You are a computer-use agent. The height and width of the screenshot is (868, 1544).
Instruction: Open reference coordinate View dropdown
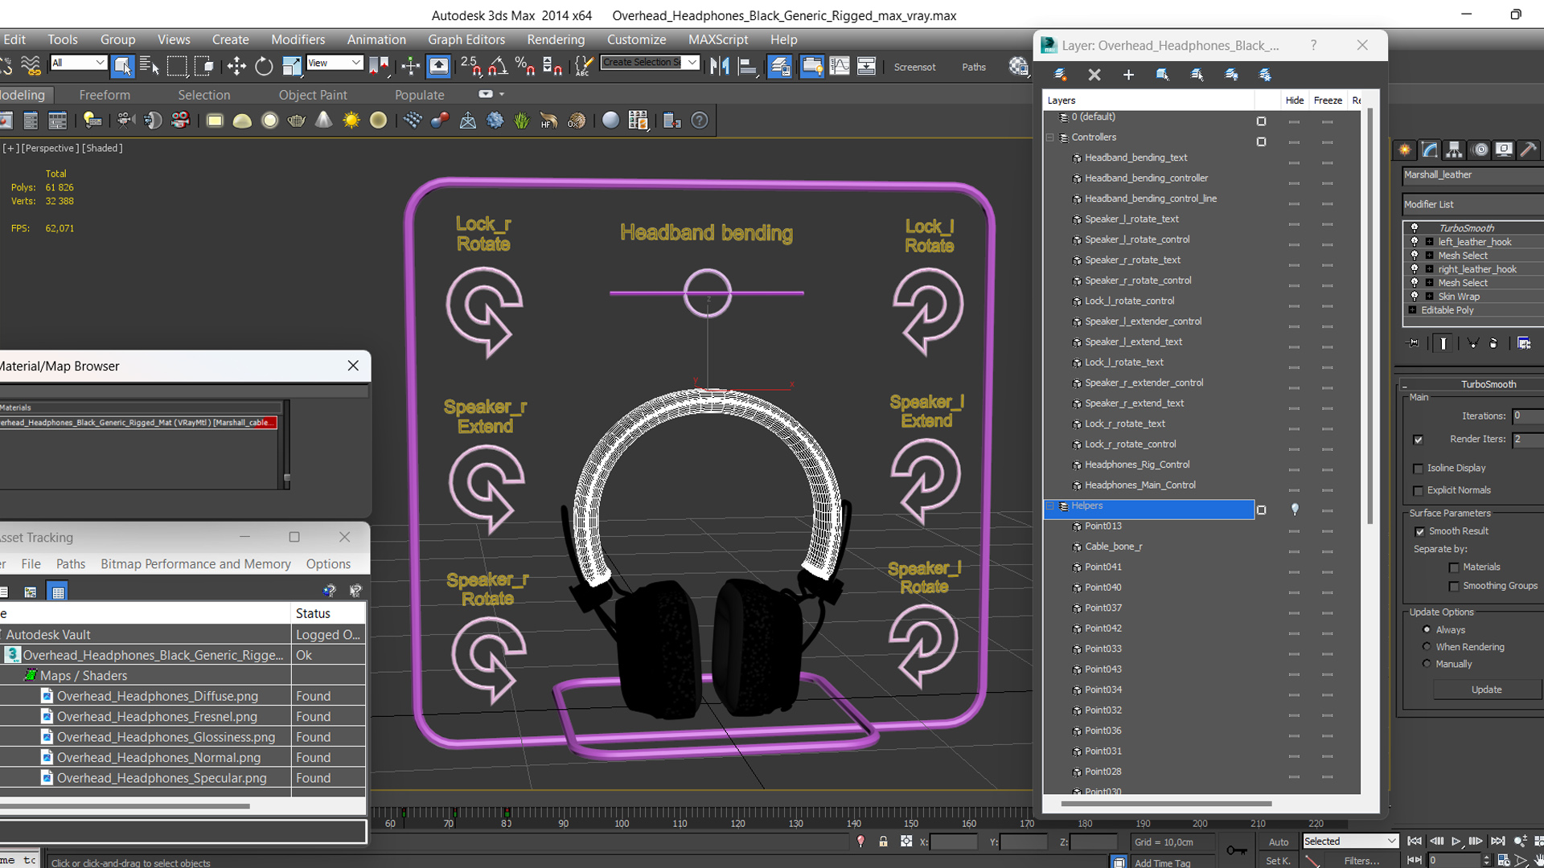tap(335, 63)
